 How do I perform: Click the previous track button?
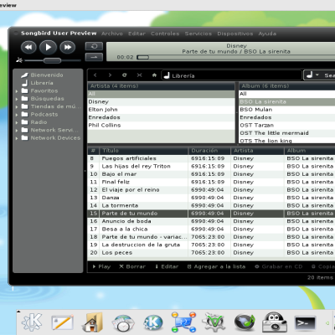coord(28,47)
